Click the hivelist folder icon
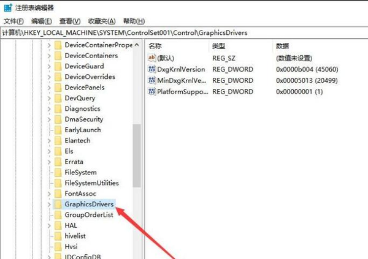Viewport: 368px width, 259px height. 58,236
